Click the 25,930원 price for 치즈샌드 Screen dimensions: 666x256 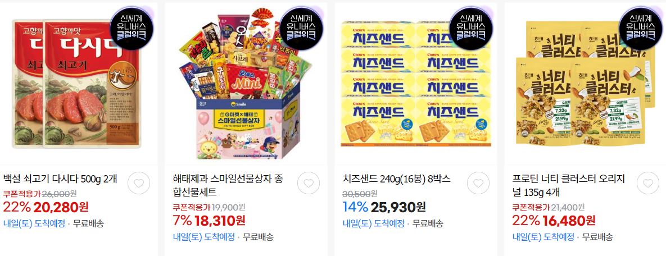click(398, 207)
